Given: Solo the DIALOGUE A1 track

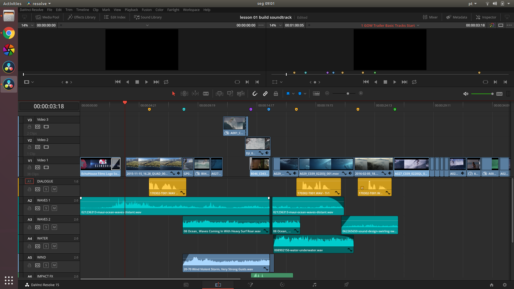Looking at the screenshot, I should tap(46, 189).
